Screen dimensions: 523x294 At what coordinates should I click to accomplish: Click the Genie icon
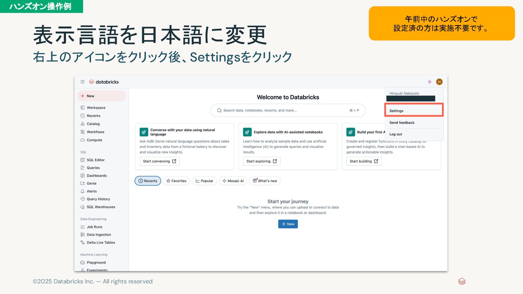pyautogui.click(x=82, y=183)
